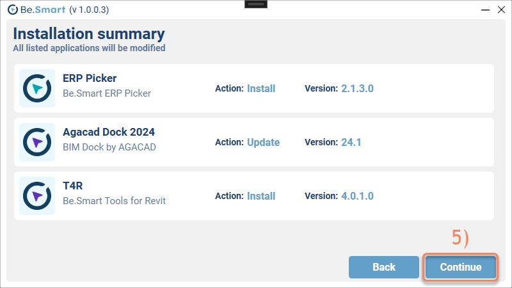The image size is (512, 288).
Task: Click the Install action for ERP Picker
Action: coord(261,88)
